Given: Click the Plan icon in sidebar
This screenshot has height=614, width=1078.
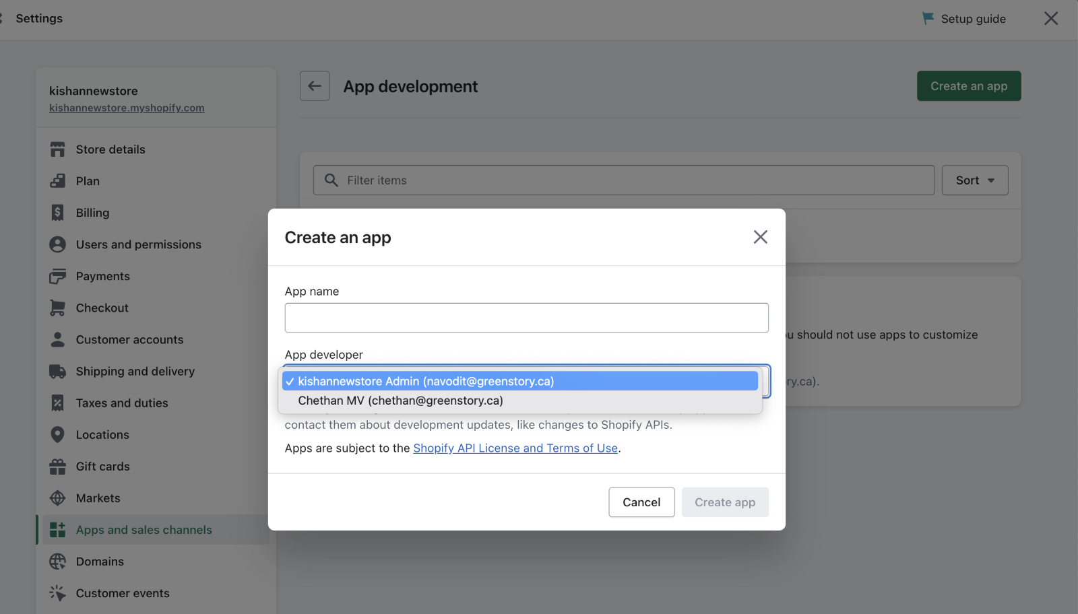Looking at the screenshot, I should (x=58, y=181).
